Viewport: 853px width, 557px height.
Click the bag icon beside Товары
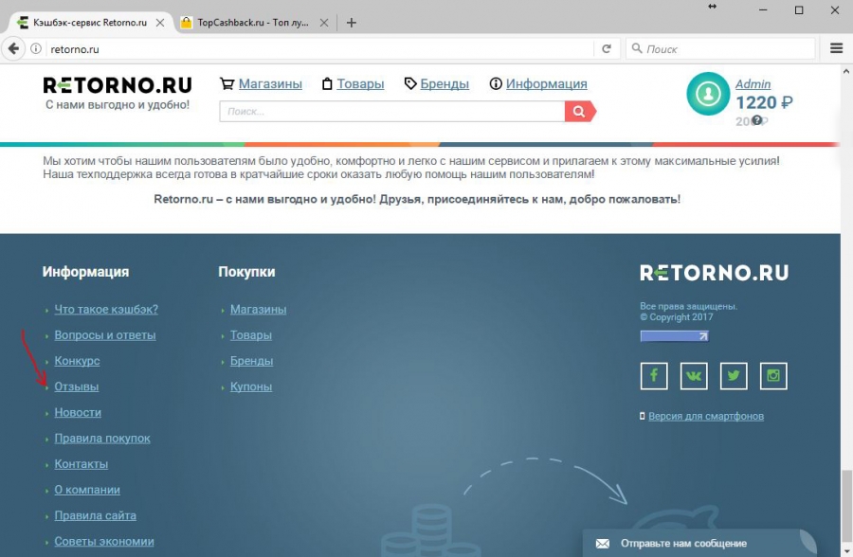point(327,83)
